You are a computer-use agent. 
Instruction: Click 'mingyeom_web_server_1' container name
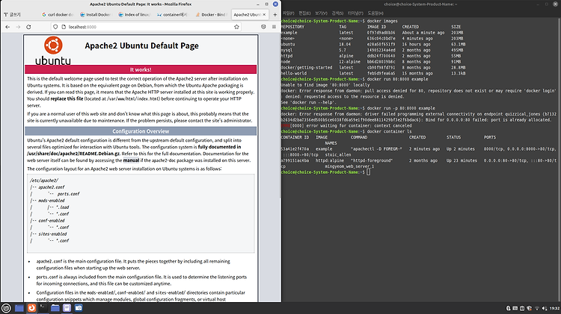click(349, 166)
